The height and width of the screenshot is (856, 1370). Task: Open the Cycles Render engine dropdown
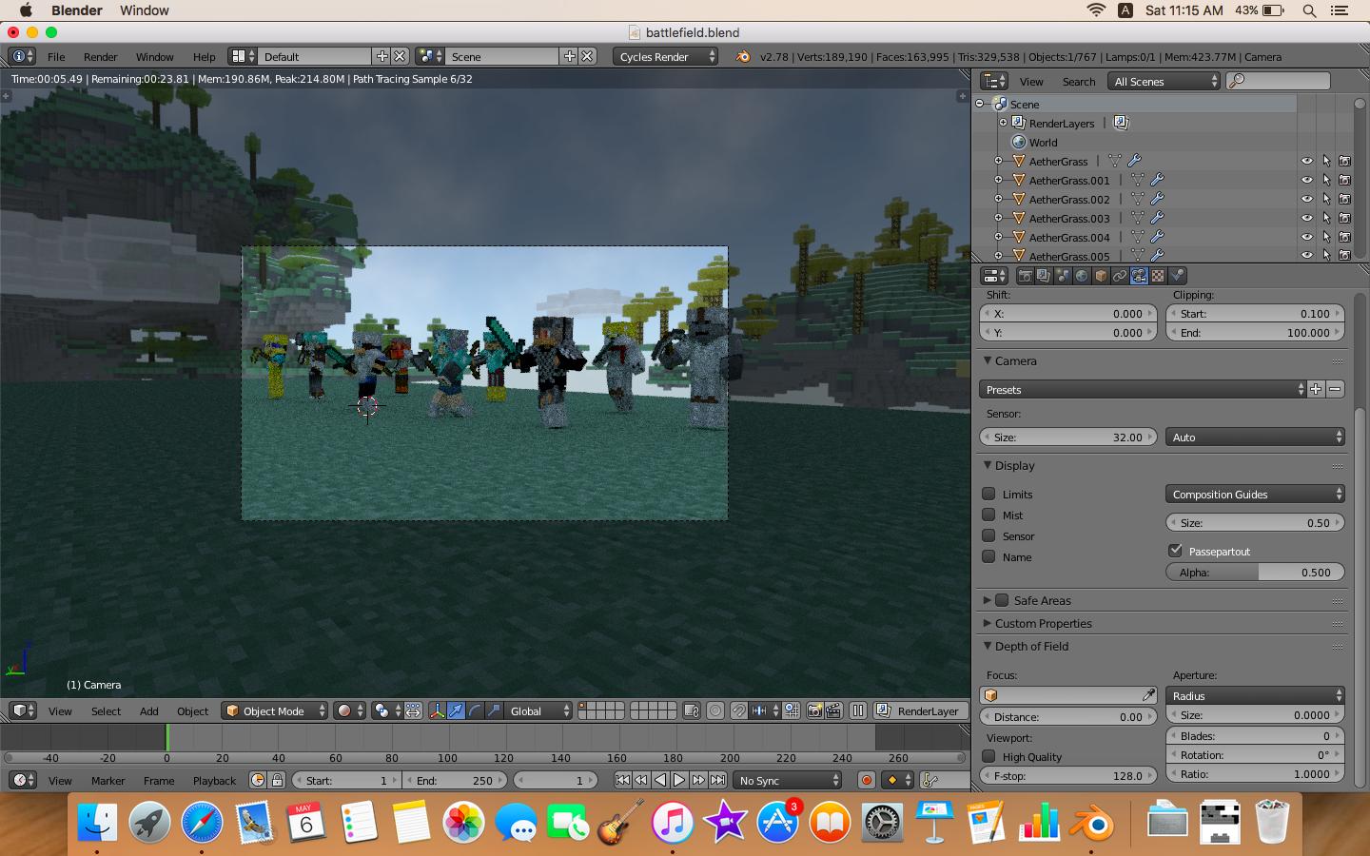(x=666, y=56)
